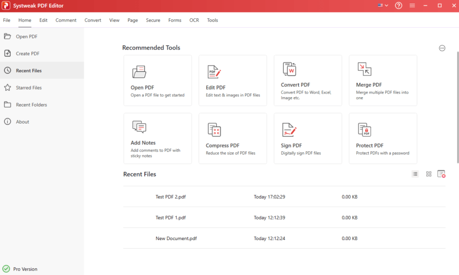Viewport: 459px width, 275px height.
Task: Open the Secure menu
Action: [x=153, y=20]
